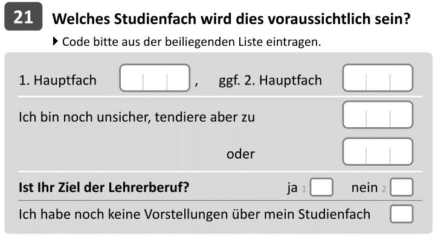Select last digit cell of 1. Hauptfach
Viewport: 438px width, 240px height.
[x=178, y=78]
